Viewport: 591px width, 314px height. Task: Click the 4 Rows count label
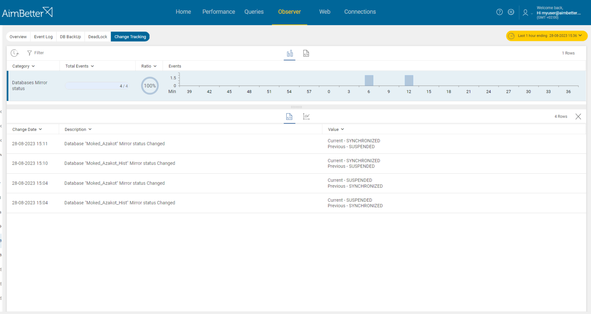561,117
